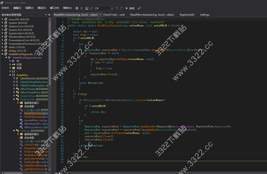267x174 pixels.
Task: Open the Debug menu
Action: 42,8
